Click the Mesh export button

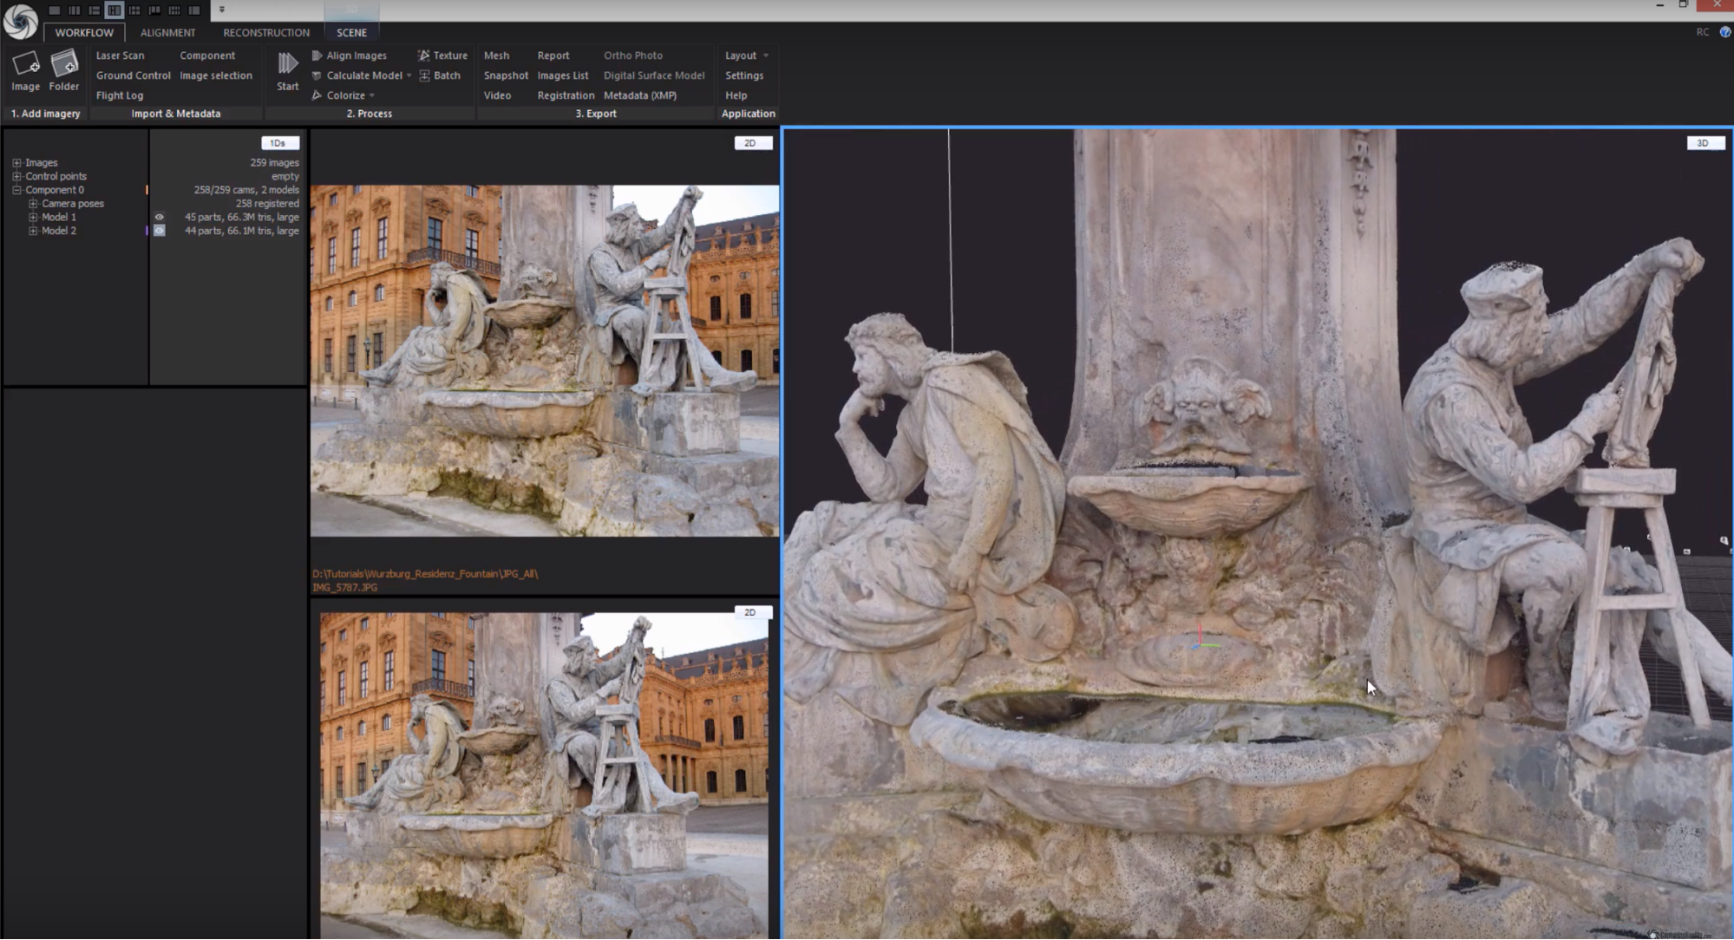[x=496, y=55]
